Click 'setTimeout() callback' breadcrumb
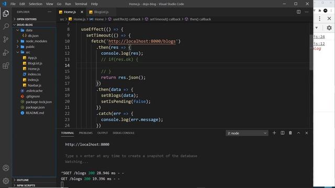This screenshot has width=335, height=188. coord(165,19)
